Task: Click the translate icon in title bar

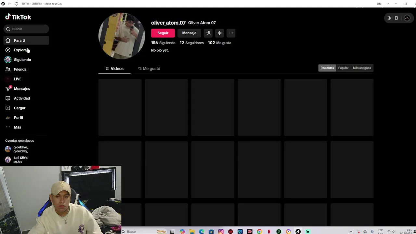Action: point(379,4)
